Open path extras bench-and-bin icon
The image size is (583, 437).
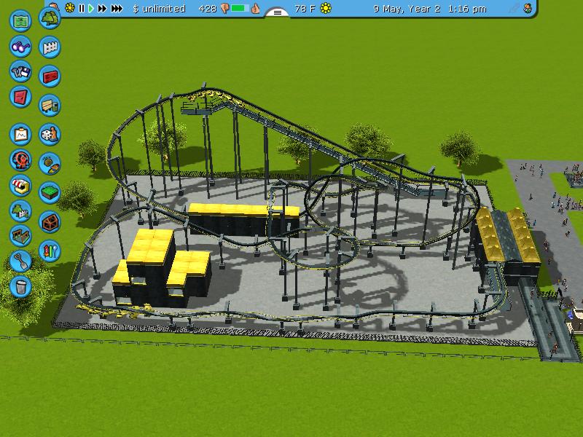[50, 105]
